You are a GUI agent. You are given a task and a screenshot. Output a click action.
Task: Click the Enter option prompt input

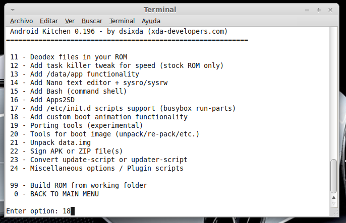pyautogui.click(x=73, y=210)
